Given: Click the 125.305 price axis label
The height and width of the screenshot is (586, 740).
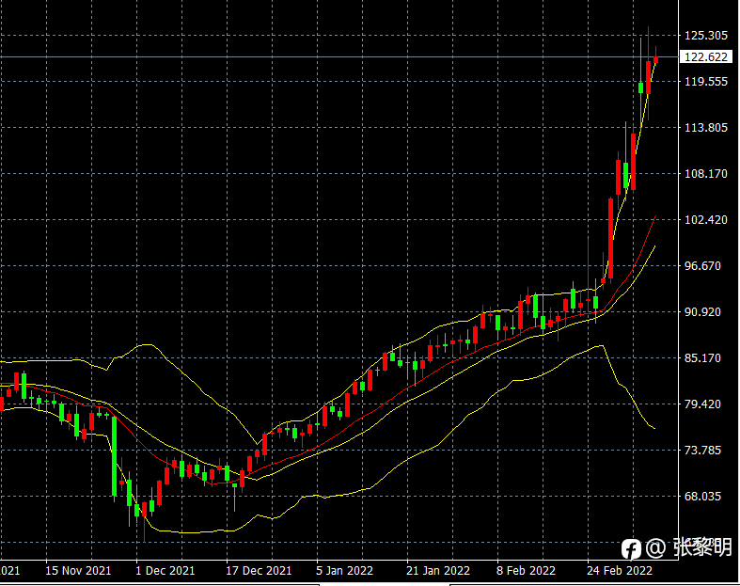Looking at the screenshot, I should coord(706,36).
